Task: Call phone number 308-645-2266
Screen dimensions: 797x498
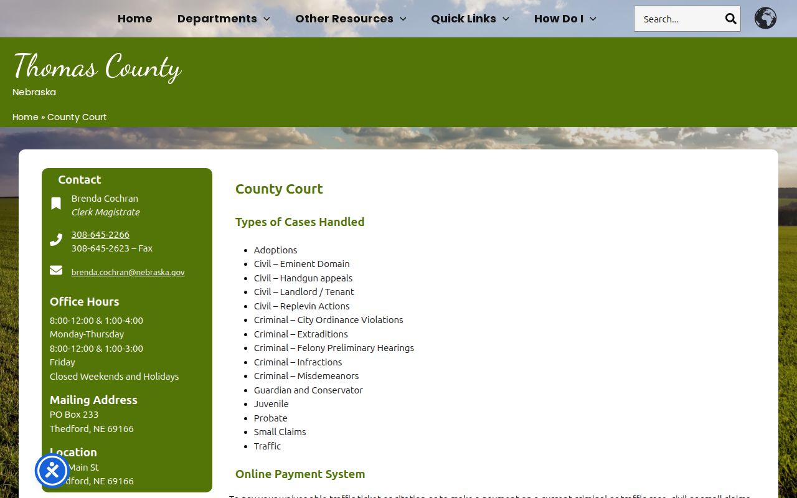Action: pos(100,235)
